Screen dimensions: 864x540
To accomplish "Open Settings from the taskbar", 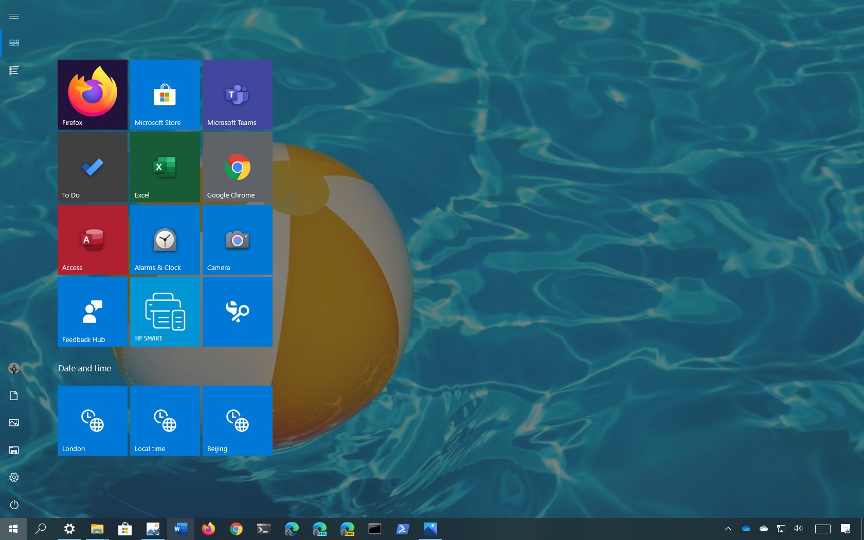I will tap(69, 529).
